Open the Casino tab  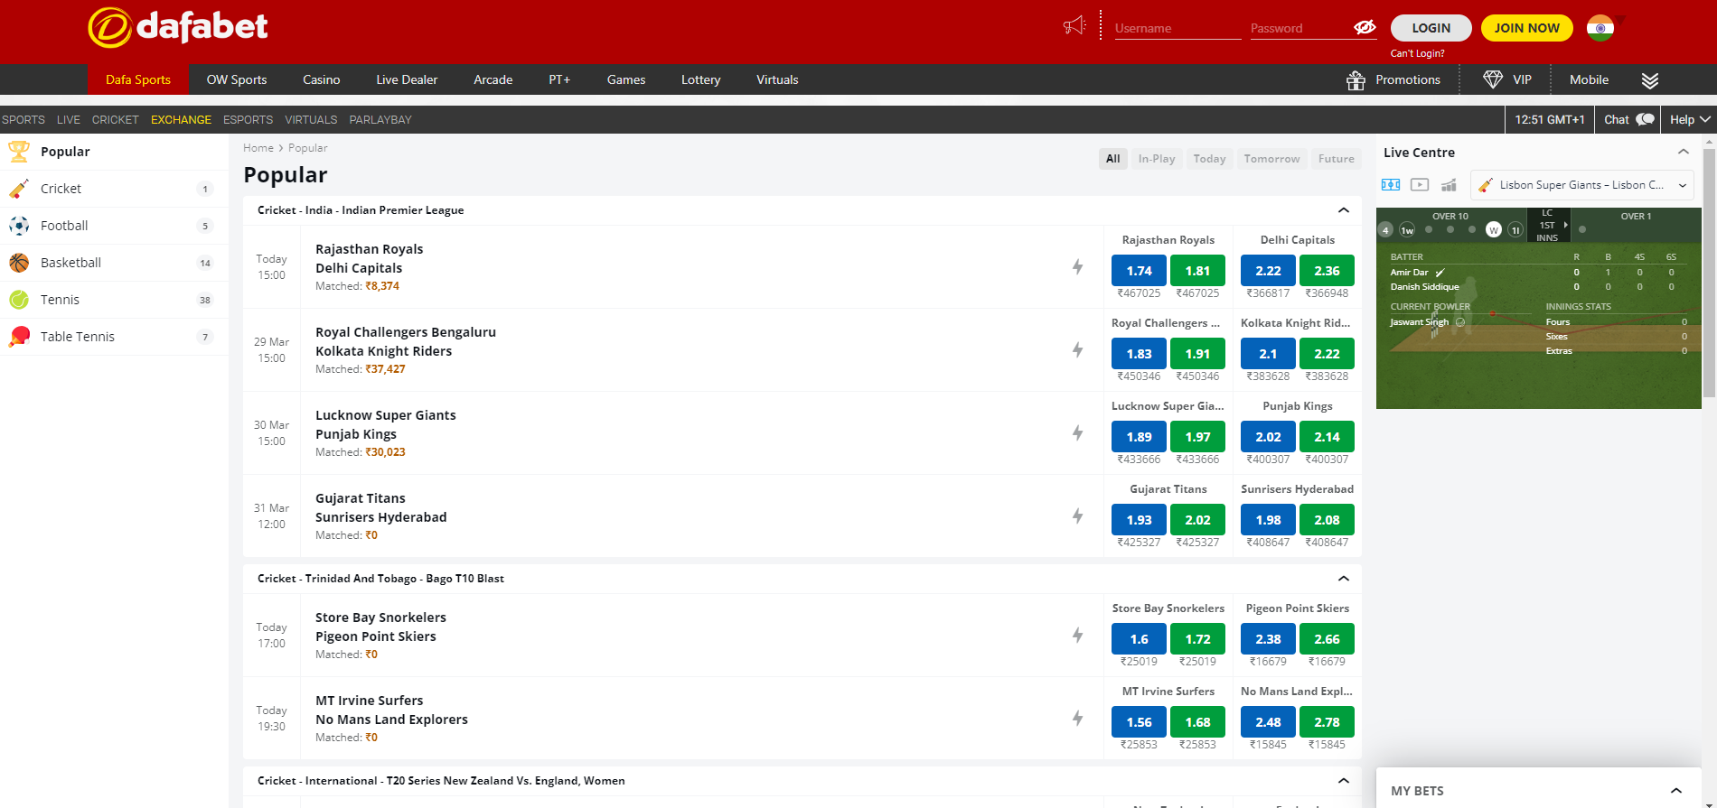[322, 79]
